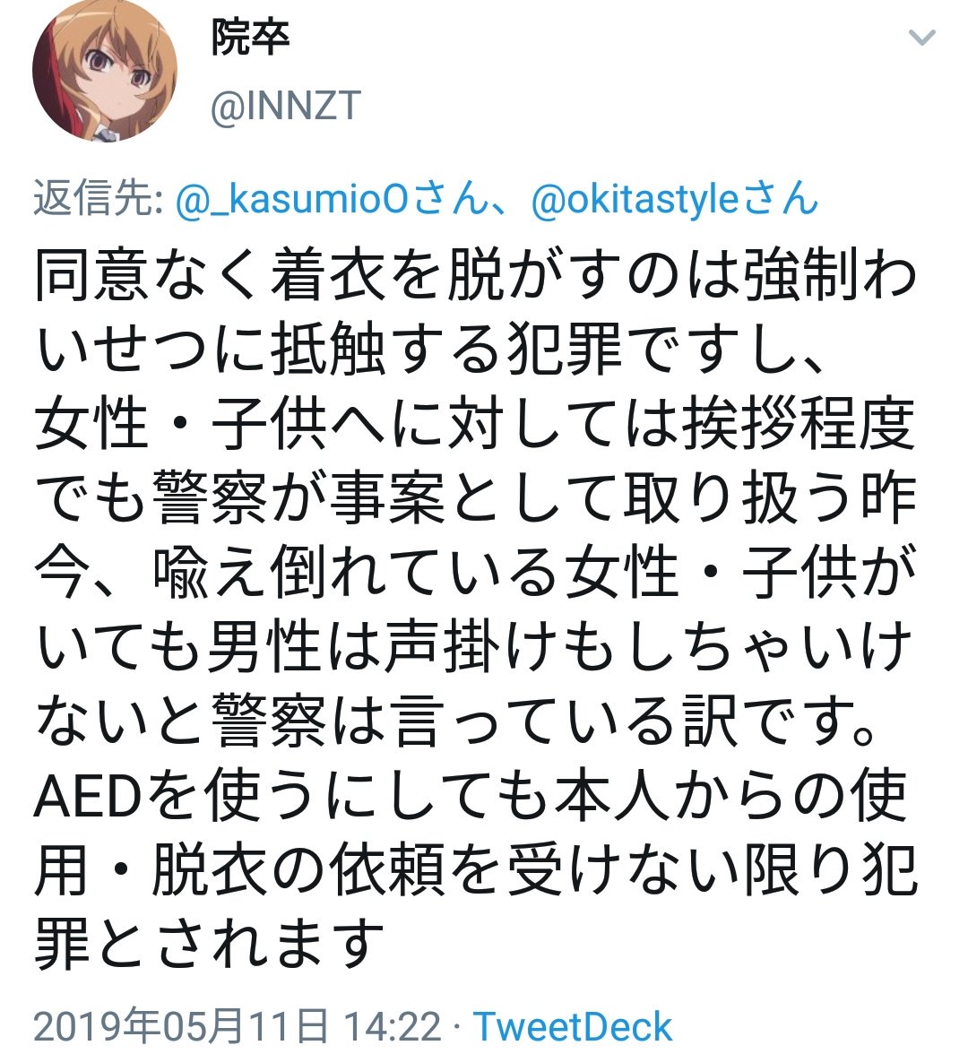Visit the @_kasumioO reply mention

coord(291,200)
